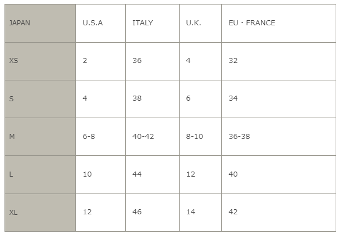Select the XS size row label
The image size is (339, 234).
(x=40, y=61)
